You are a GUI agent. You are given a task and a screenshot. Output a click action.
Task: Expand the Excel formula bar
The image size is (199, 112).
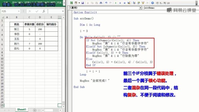63,11
